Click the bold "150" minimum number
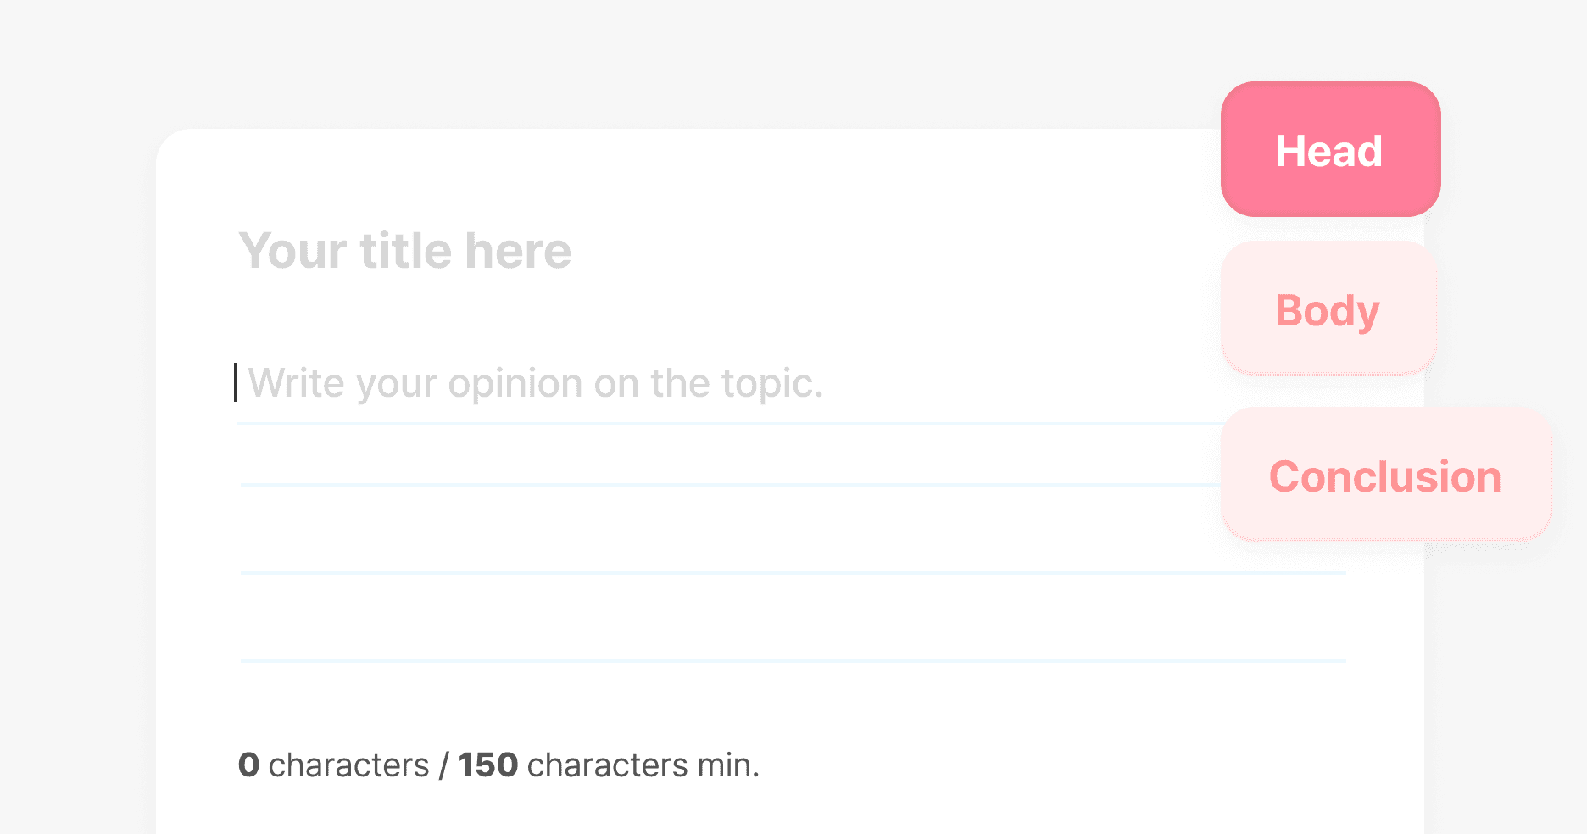 (487, 764)
